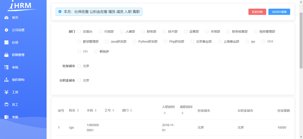Click the 公司设置 gear icon

point(6,30)
